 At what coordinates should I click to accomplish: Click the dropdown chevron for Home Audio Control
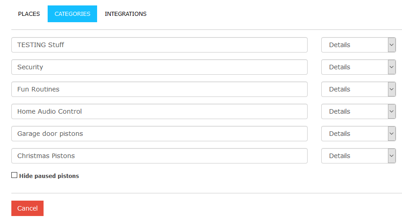coord(392,111)
